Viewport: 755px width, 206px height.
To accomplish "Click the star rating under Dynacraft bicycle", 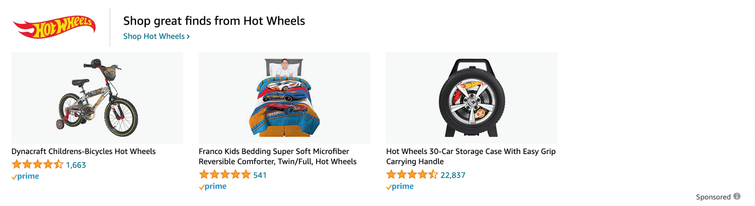I will (x=38, y=164).
